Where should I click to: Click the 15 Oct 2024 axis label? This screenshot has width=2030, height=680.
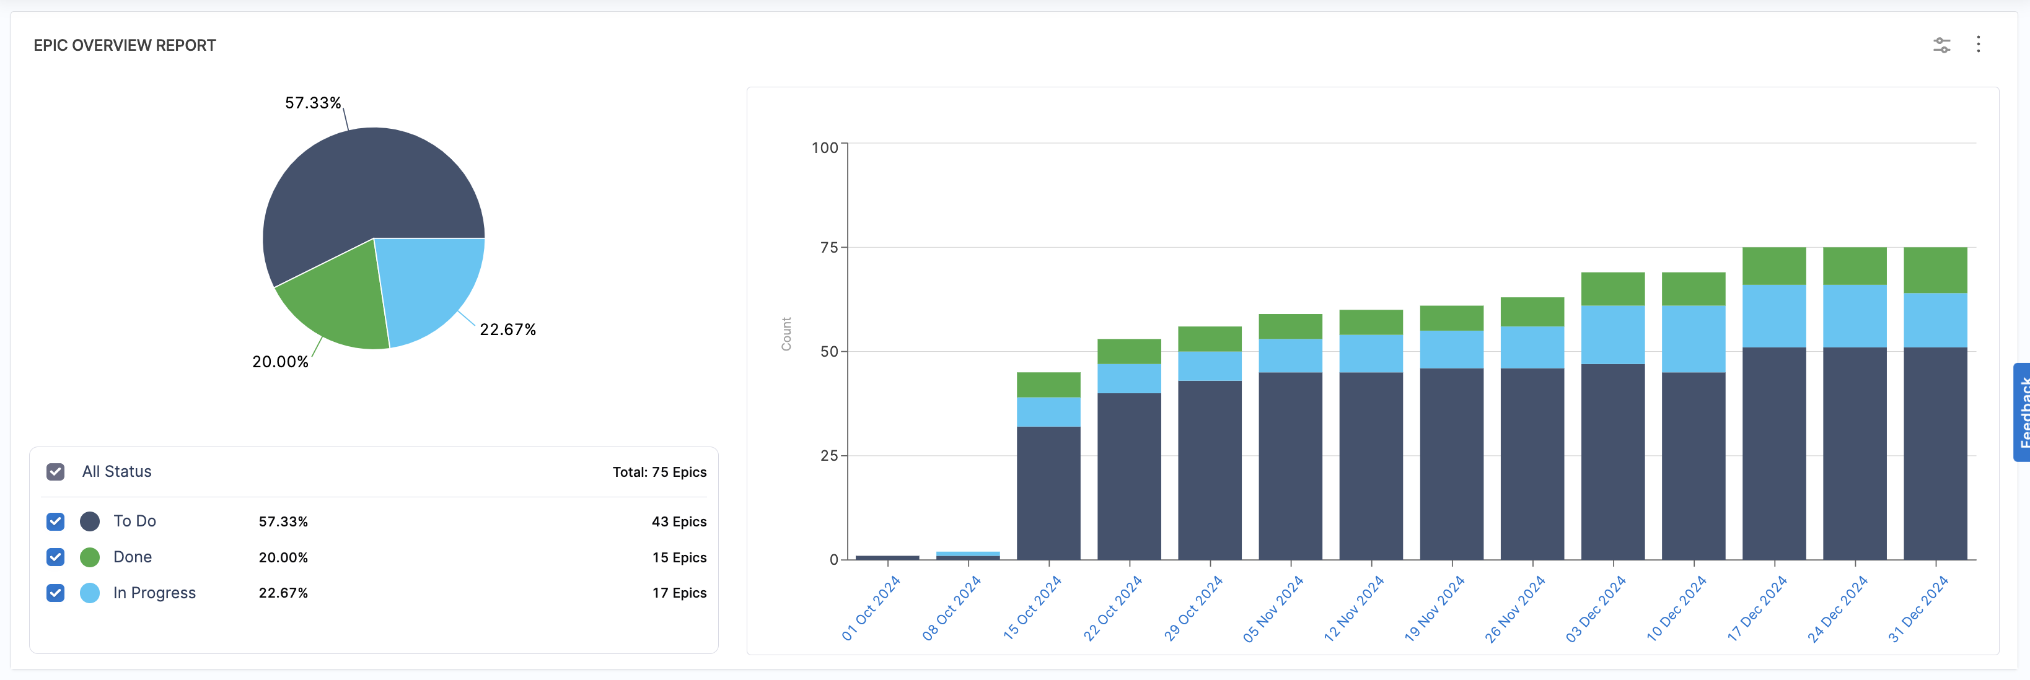[x=1032, y=608]
